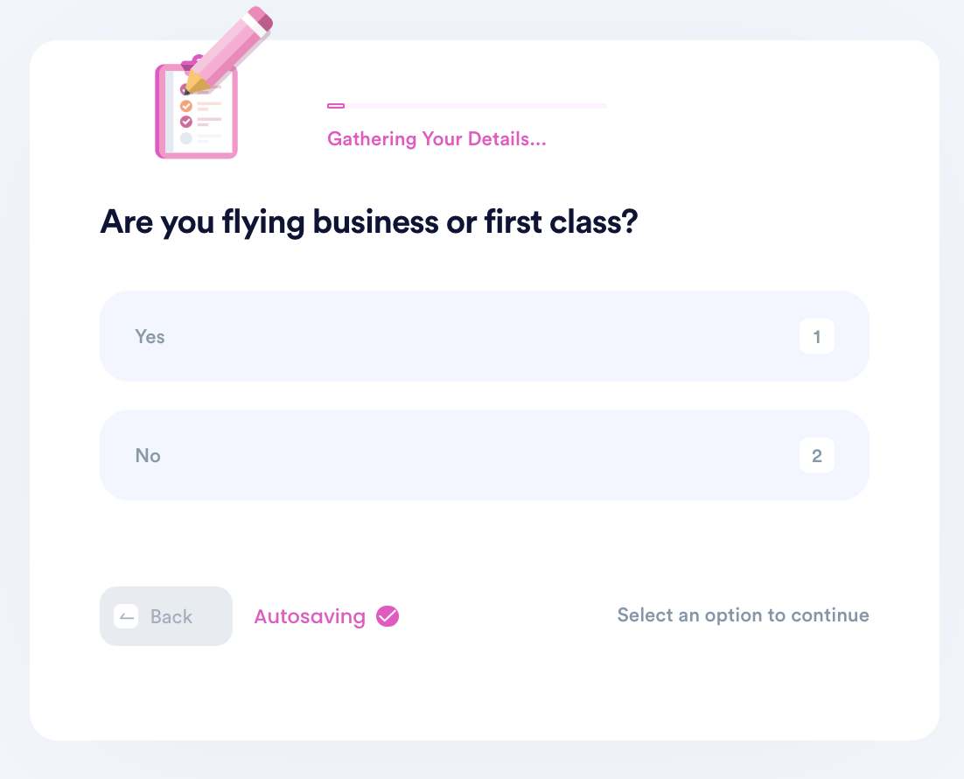Click the Gathering Your Details status text
This screenshot has height=779, width=964.
437,139
